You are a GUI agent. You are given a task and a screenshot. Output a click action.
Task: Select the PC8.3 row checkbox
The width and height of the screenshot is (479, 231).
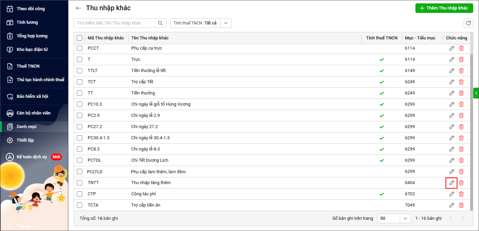point(80,149)
